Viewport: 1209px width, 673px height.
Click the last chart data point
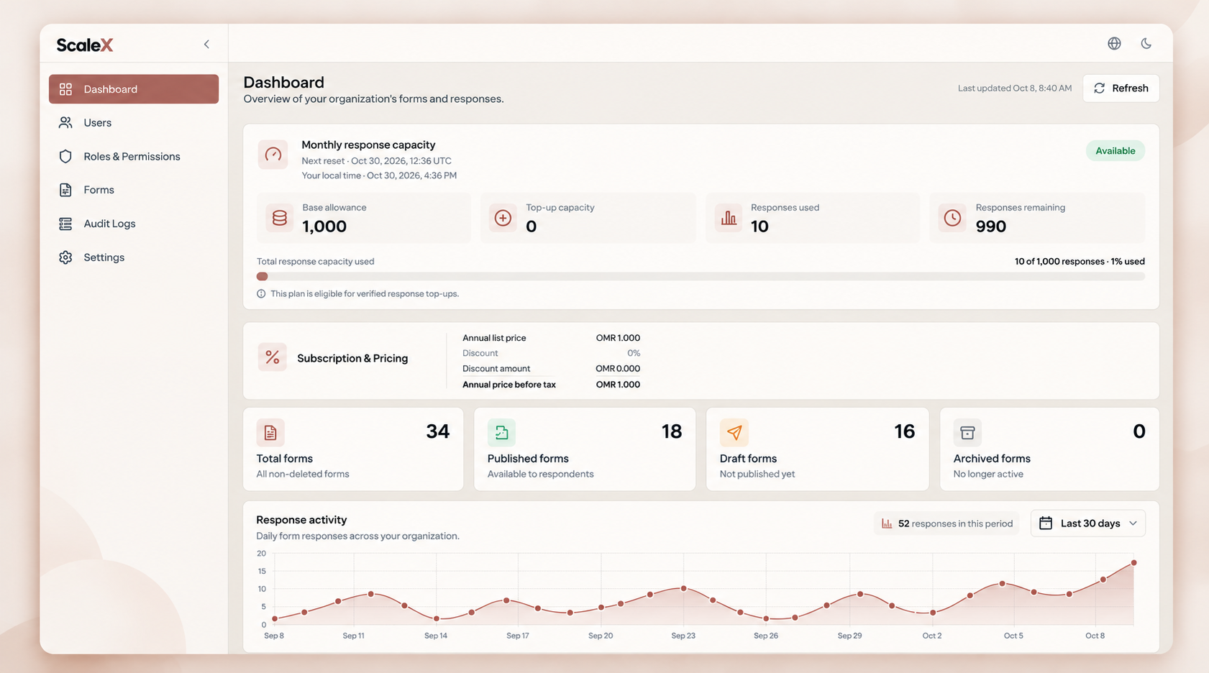[x=1133, y=563]
